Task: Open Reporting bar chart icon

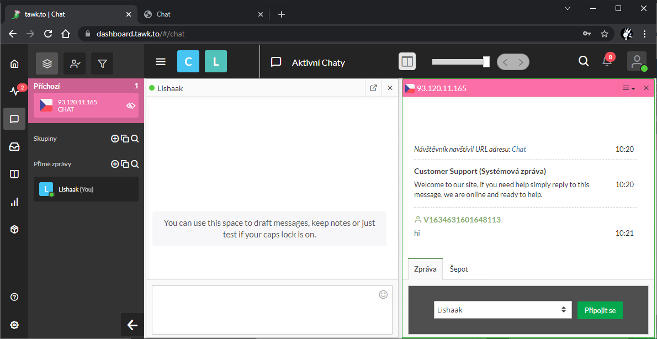Action: click(14, 202)
